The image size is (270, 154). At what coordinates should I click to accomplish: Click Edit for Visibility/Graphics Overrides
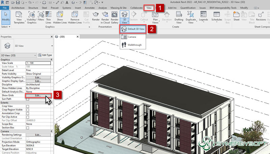(x=38, y=77)
